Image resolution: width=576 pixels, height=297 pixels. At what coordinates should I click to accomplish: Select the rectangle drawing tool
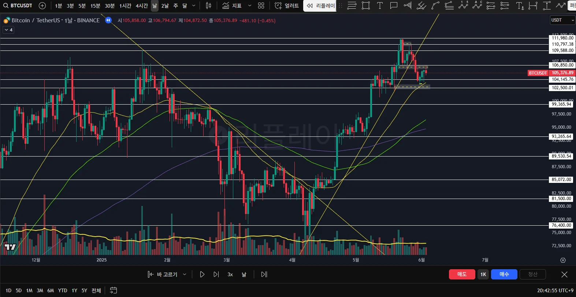(x=365, y=5)
